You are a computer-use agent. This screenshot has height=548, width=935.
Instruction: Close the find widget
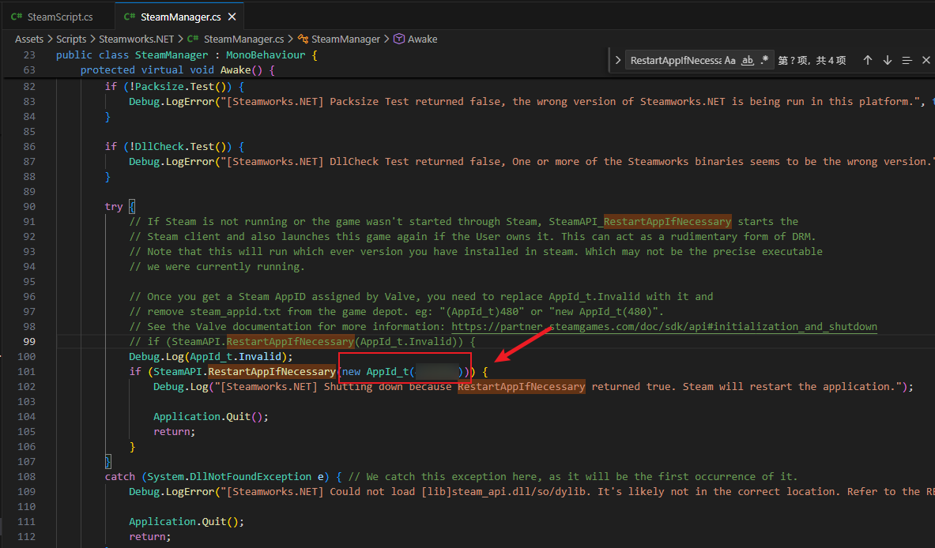(926, 60)
